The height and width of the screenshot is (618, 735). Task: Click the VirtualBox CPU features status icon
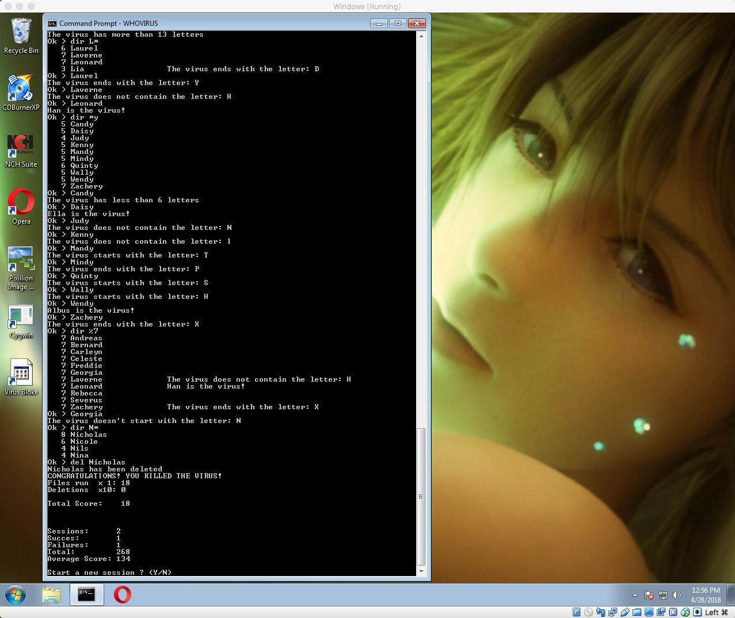673,612
